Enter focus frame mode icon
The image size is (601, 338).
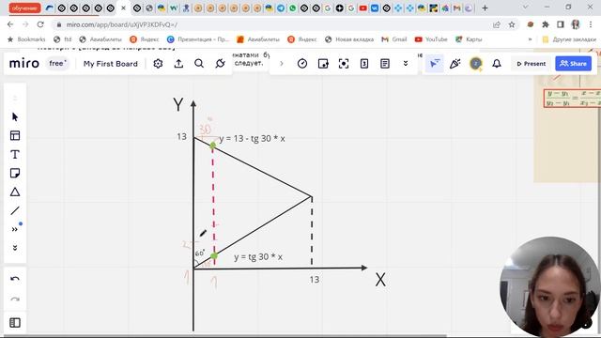[x=344, y=64]
